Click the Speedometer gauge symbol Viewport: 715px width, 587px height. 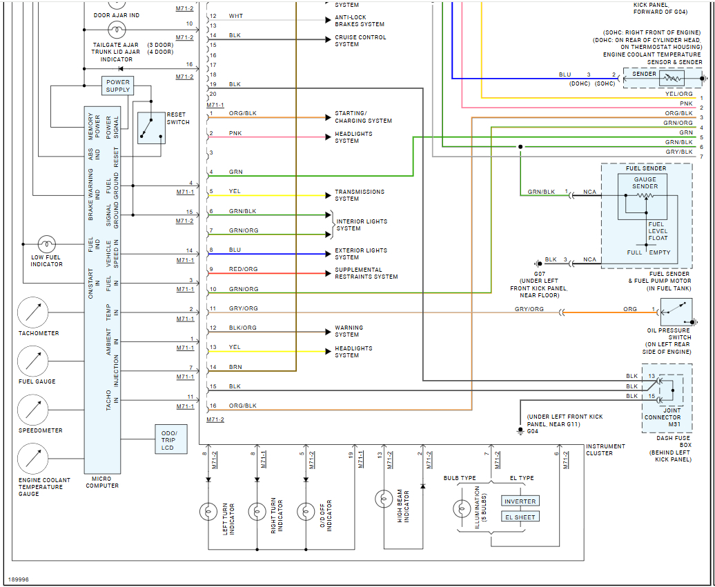point(33,410)
